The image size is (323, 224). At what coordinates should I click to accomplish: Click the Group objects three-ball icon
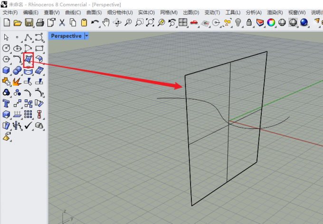6,92
